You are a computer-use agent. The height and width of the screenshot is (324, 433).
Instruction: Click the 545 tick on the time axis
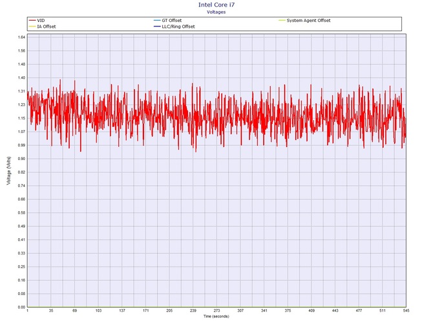[406, 310]
